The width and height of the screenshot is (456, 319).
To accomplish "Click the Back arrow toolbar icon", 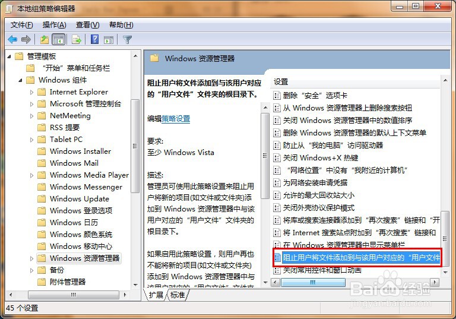I will pyautogui.click(x=12, y=39).
